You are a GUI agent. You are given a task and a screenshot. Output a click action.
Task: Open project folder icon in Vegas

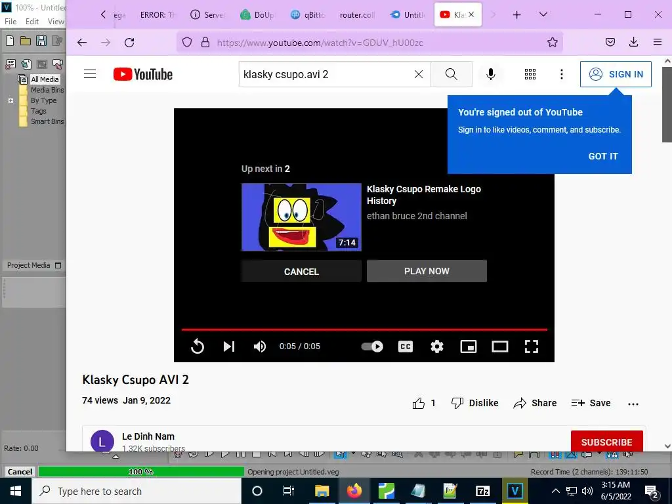tap(26, 41)
